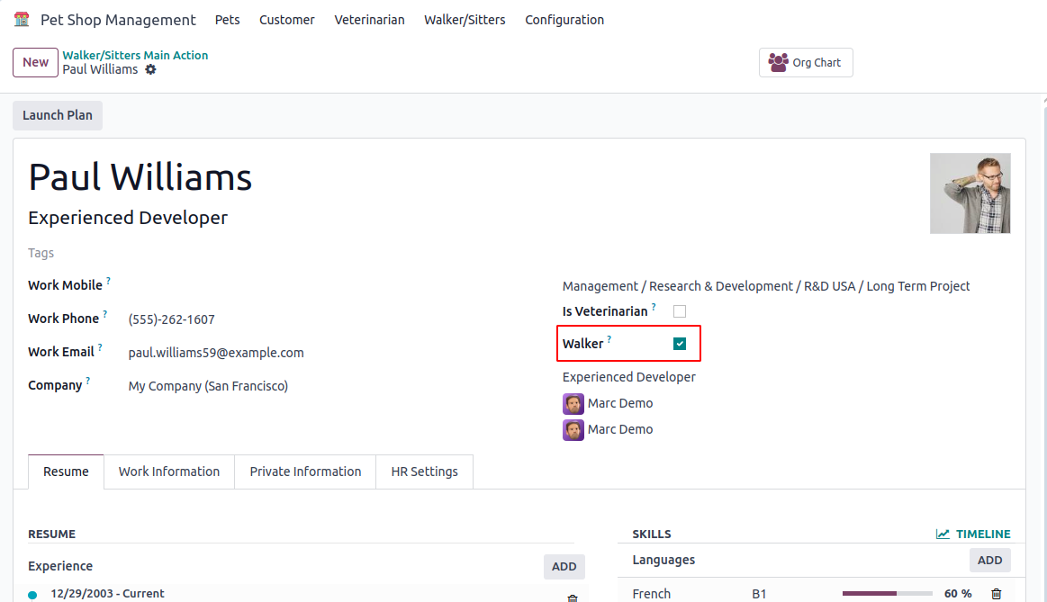Image resolution: width=1047 pixels, height=602 pixels.
Task: Click the New button
Action: coord(35,62)
